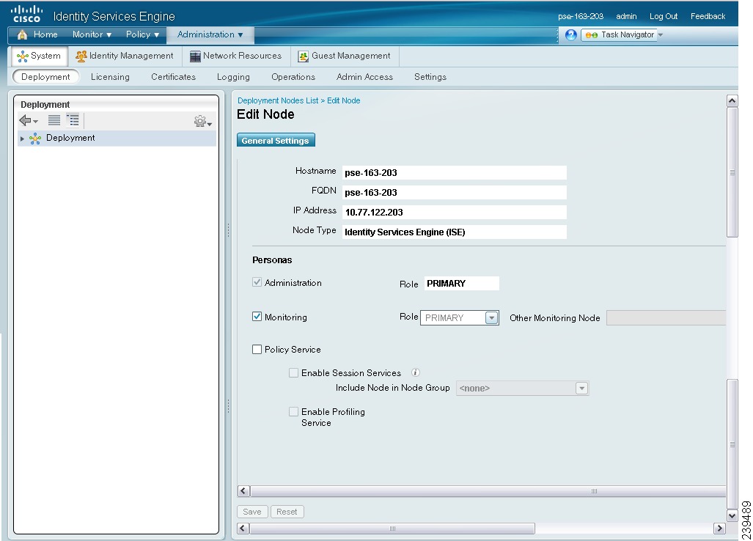Toggle Enable Session Services checkbox
The image size is (753, 541).
(293, 373)
